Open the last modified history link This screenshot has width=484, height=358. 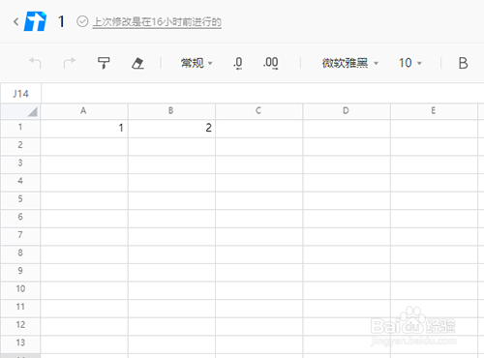point(157,22)
